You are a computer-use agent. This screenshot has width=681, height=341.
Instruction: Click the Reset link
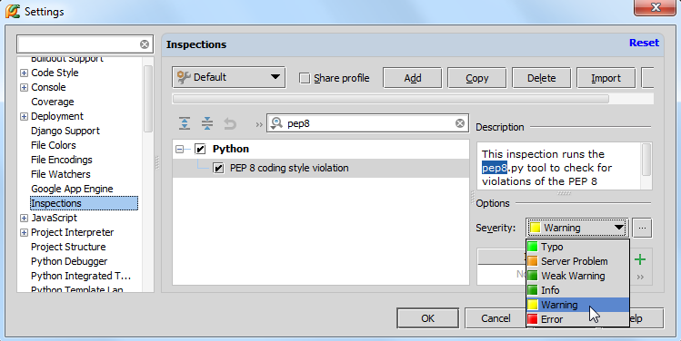click(x=644, y=43)
